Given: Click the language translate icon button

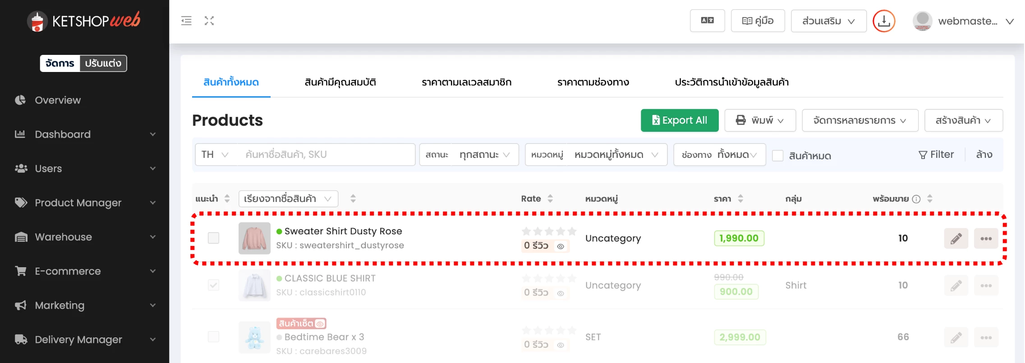Looking at the screenshot, I should [x=707, y=21].
